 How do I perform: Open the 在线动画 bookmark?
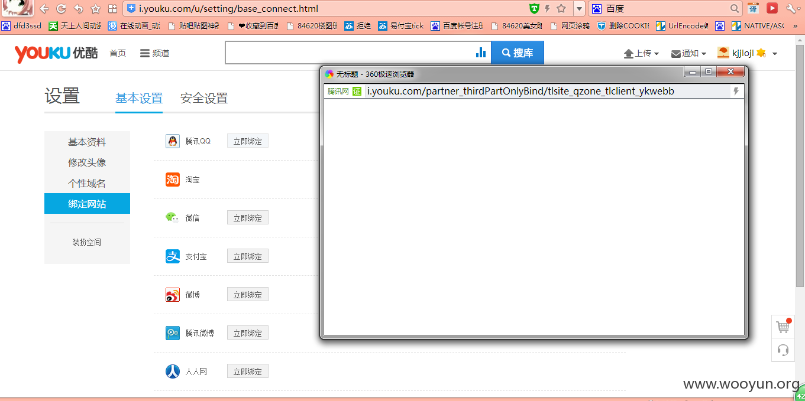(134, 26)
